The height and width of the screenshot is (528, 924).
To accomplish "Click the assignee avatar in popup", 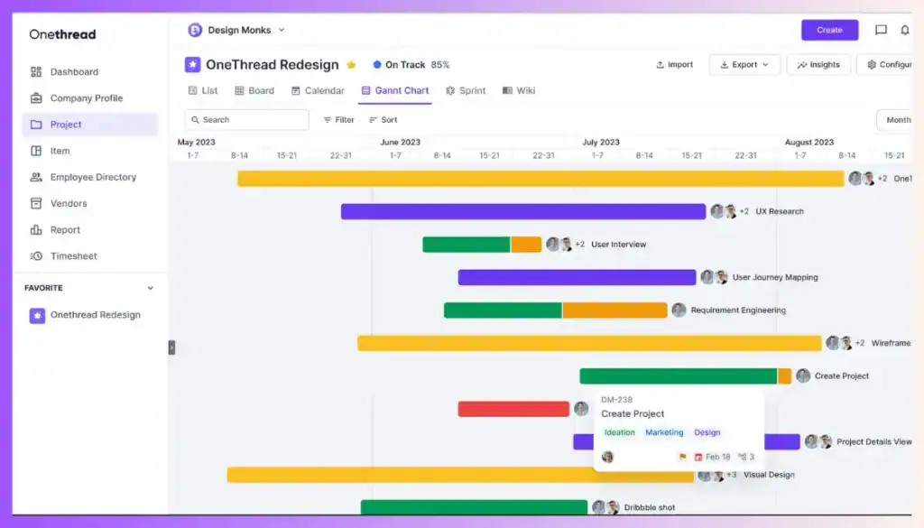I will (607, 457).
